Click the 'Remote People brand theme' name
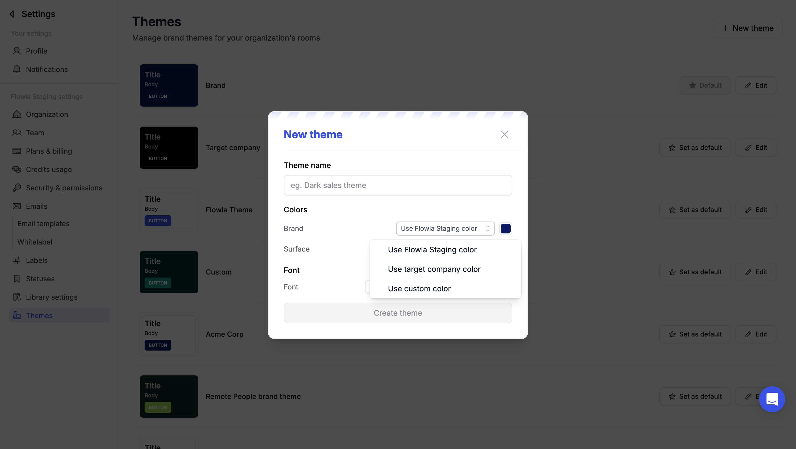Screen dimensions: 796x449 pyautogui.click(x=253, y=397)
